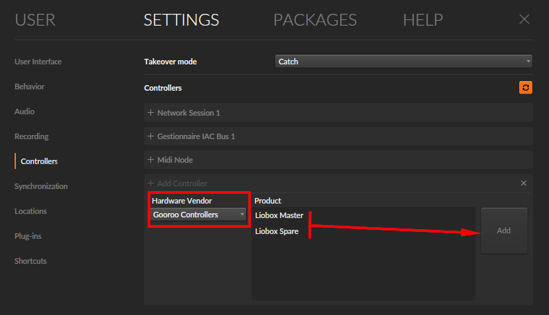This screenshot has width=549, height=315.
Task: Click the Product column label
Action: [268, 201]
